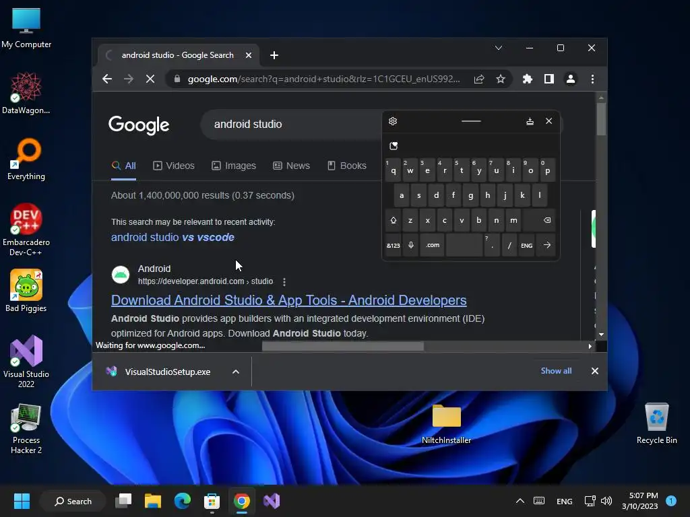Click scroll-down arrow on page scrollbar
The width and height of the screenshot is (690, 517).
click(x=602, y=335)
